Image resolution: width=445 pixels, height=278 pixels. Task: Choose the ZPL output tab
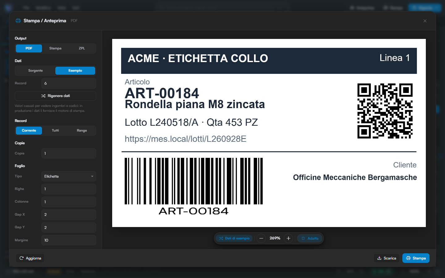point(82,48)
